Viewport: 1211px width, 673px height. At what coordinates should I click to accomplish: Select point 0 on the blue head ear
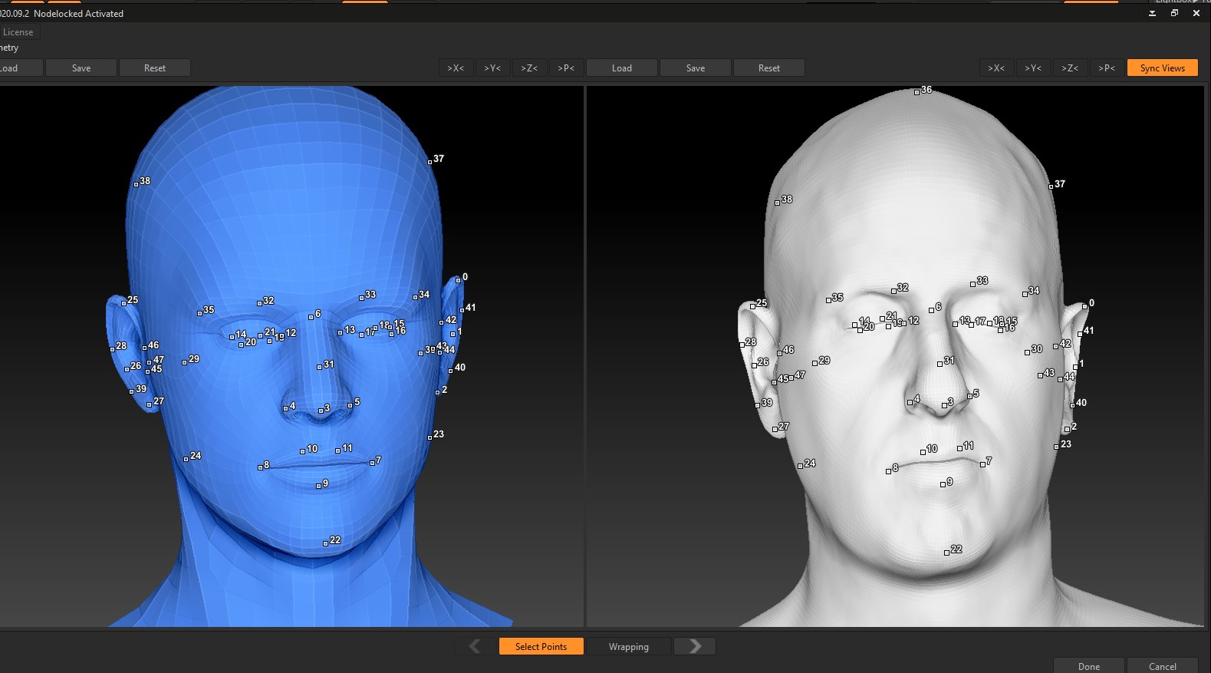[x=459, y=280]
